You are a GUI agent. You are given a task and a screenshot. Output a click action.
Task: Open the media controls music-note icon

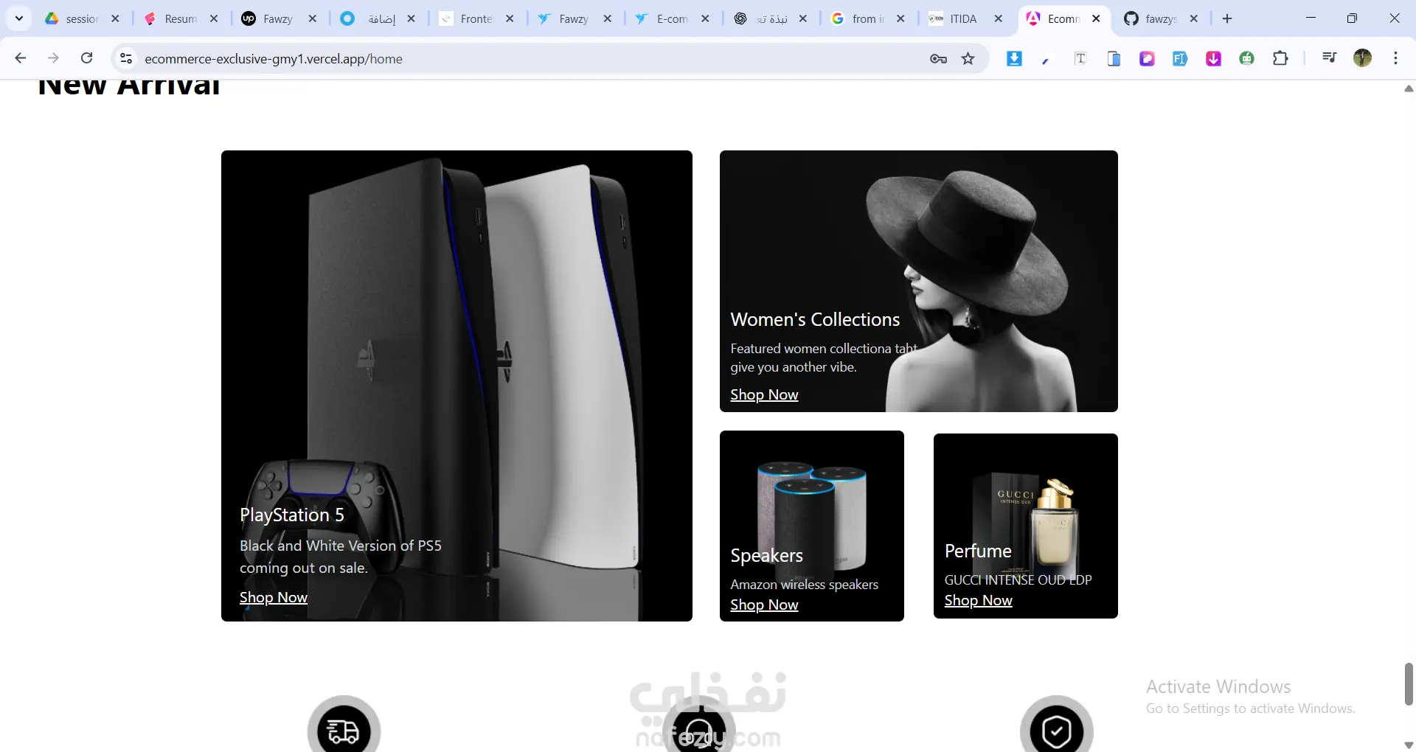coord(1329,58)
